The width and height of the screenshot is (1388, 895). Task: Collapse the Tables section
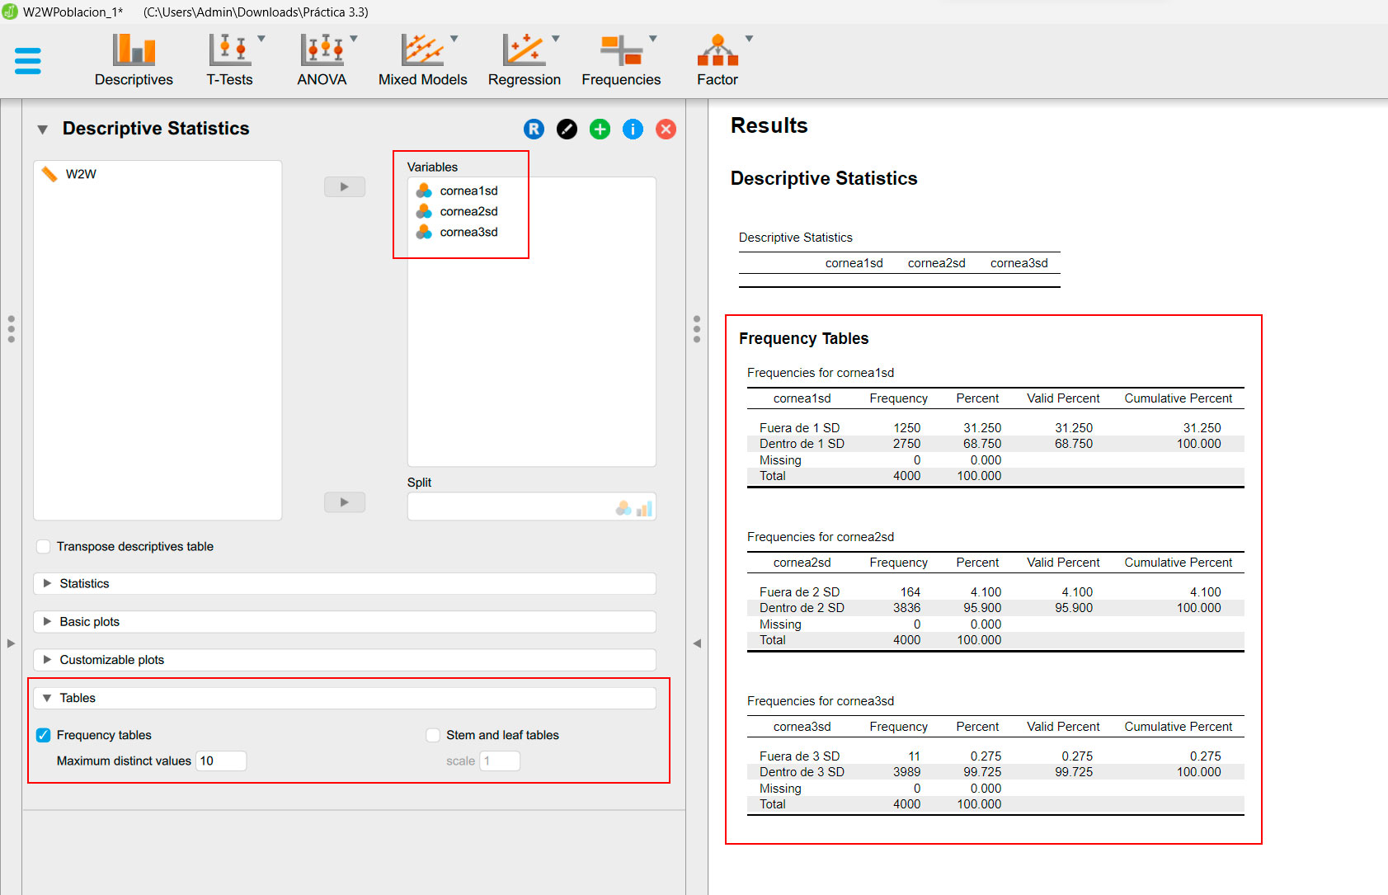[x=78, y=698]
